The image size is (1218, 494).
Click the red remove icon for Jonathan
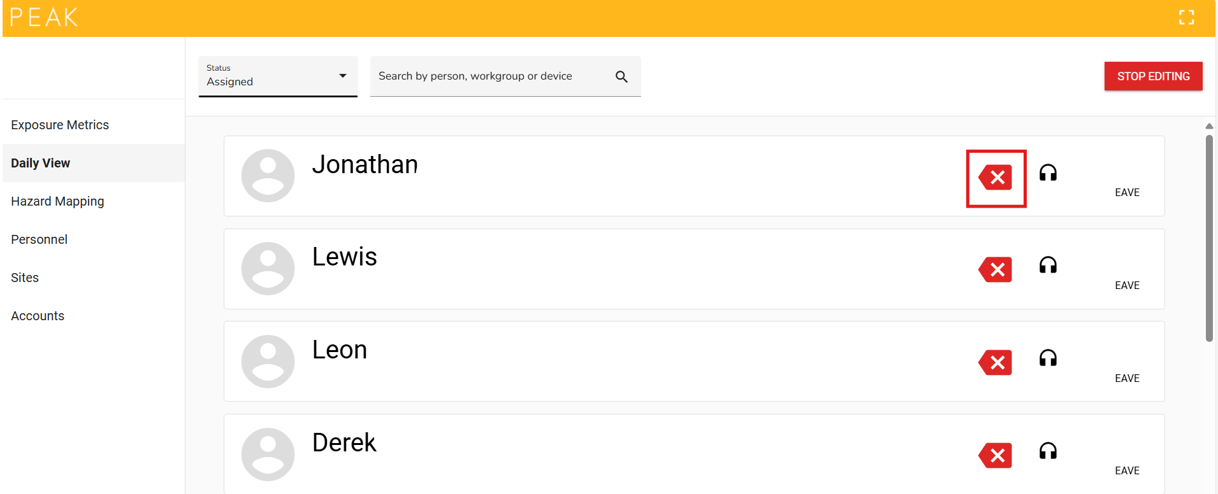(996, 178)
